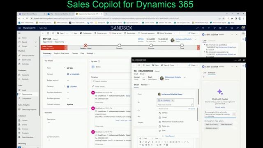
Task: Click Send in the email window
Action: pos(146,65)
